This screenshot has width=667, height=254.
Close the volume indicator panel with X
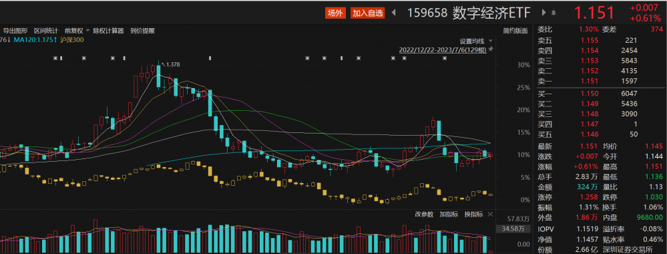pyautogui.click(x=491, y=215)
